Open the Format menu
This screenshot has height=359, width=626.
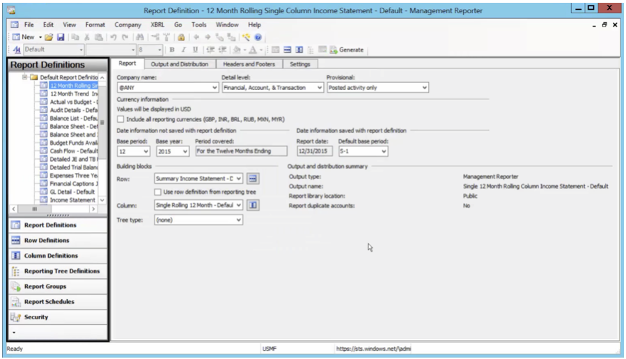pos(95,25)
